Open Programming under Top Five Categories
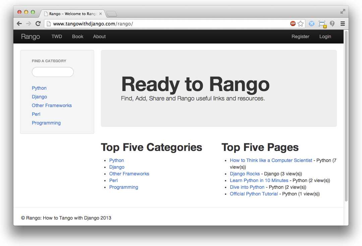Image resolution: width=362 pixels, height=246 pixels. [123, 187]
